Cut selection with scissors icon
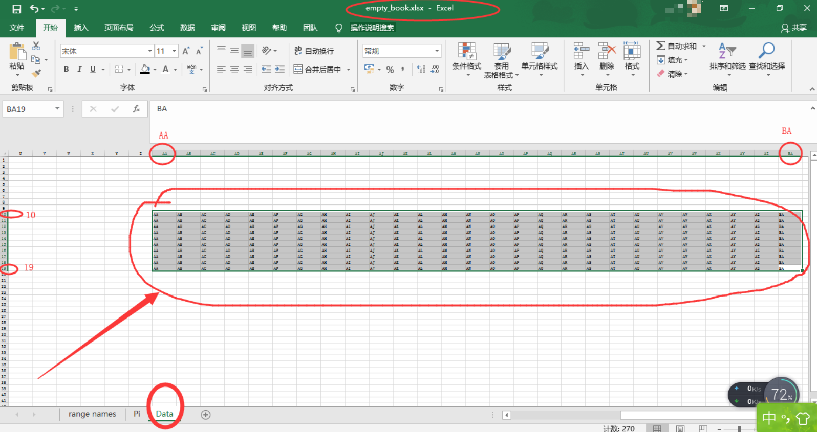 [36, 46]
